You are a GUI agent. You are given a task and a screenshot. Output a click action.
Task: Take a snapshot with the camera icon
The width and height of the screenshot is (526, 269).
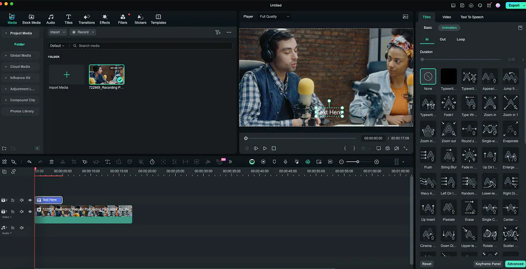(x=388, y=149)
